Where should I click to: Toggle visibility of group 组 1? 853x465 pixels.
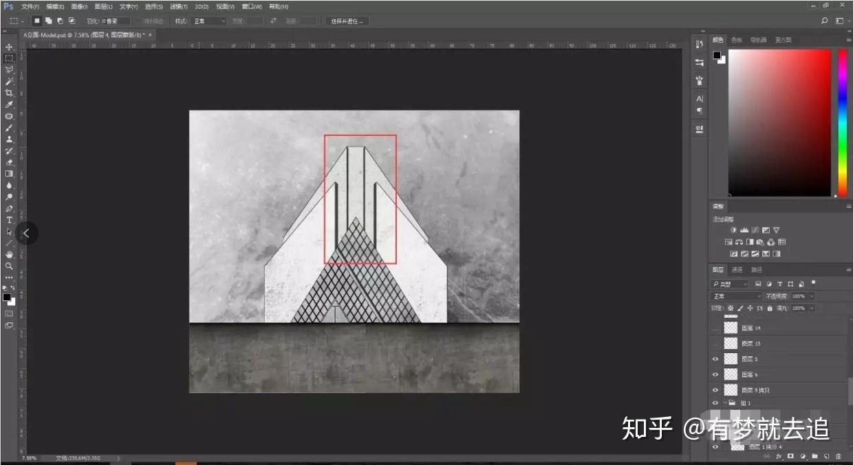tap(715, 403)
